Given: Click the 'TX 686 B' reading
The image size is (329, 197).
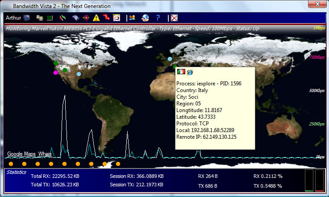Looking at the screenshot, I should point(208,186).
